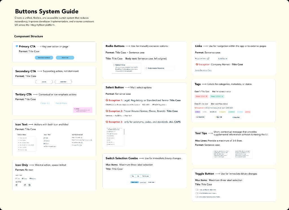Click the Exception 3 prohibition icon

107,122
